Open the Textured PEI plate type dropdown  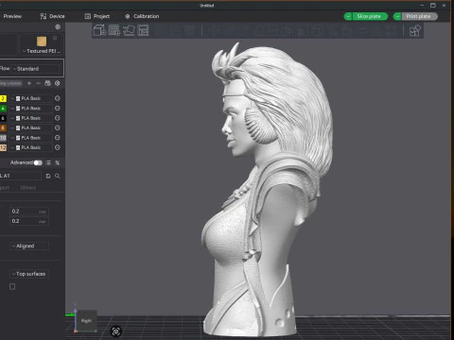(x=42, y=51)
